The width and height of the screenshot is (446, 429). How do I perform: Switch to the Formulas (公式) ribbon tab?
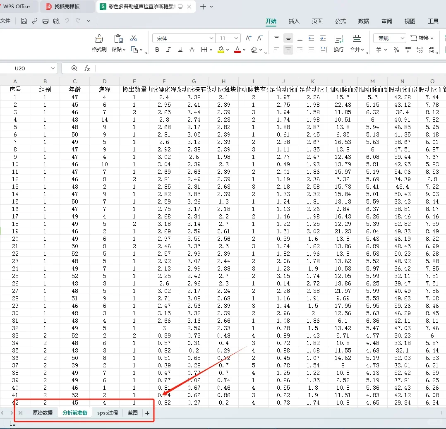click(x=340, y=21)
